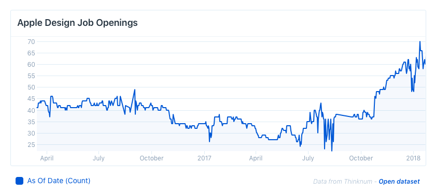Click the September 2016 spike near 49

135,90
